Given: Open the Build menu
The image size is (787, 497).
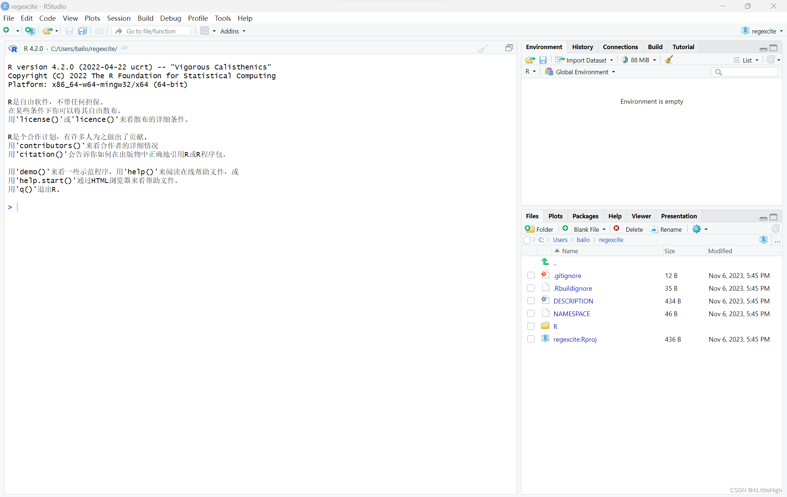Looking at the screenshot, I should [145, 18].
